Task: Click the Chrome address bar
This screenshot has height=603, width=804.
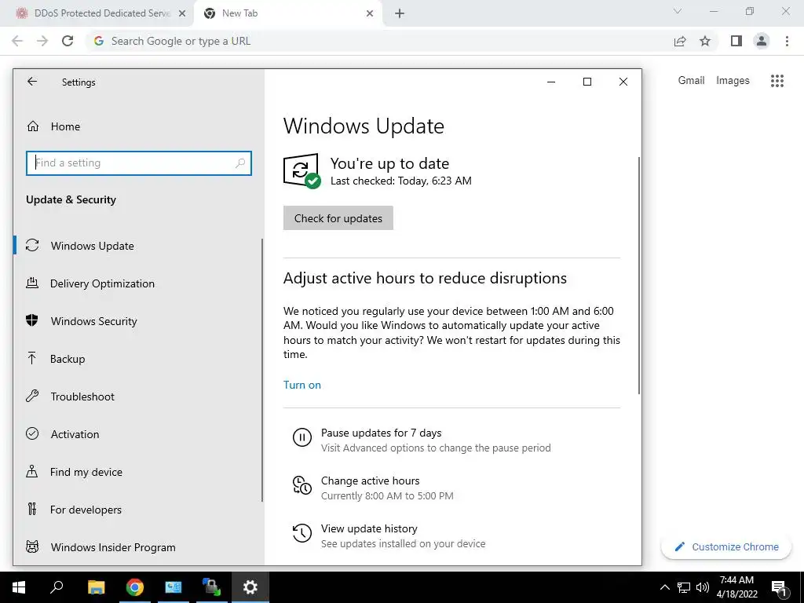Action: 379,41
